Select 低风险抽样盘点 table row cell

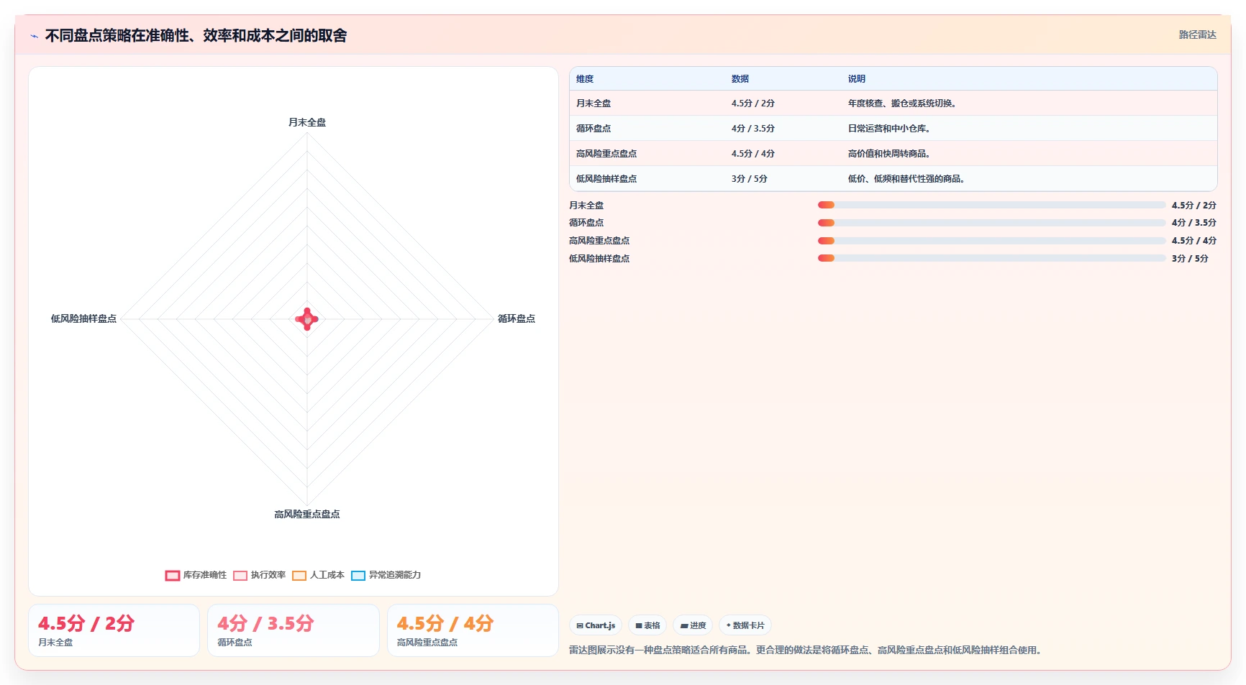point(606,179)
